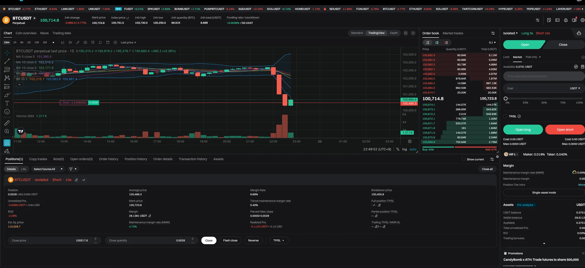
Task: Change the candlestick chart type
Action: tap(70, 42)
